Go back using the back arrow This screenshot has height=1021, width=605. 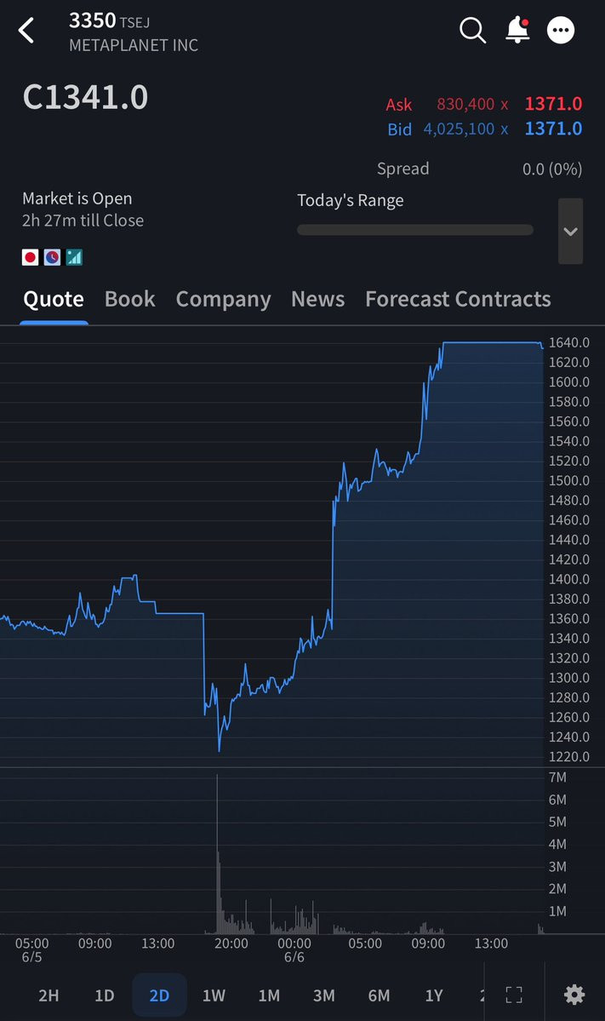(26, 31)
